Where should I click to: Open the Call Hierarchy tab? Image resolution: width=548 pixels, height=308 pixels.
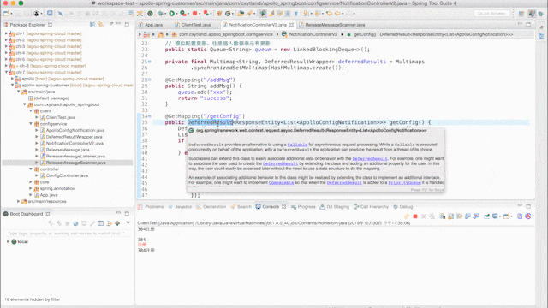[x=371, y=207]
